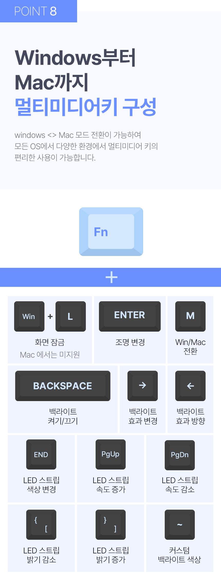The image size is (221, 584).
Task: Click the left bracket key
Action: coord(41,525)
